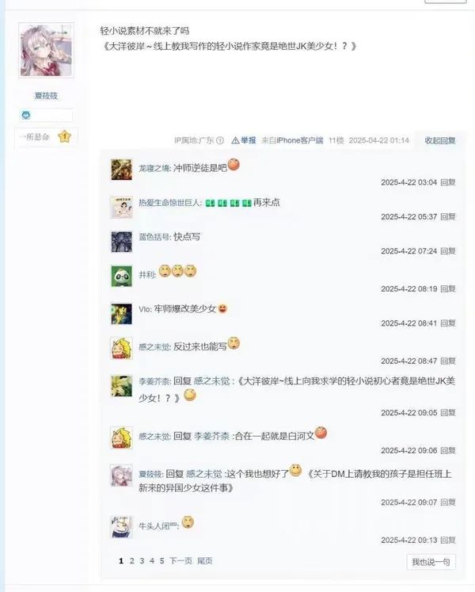Open 龙寝之境's avatar in replies

121,170
